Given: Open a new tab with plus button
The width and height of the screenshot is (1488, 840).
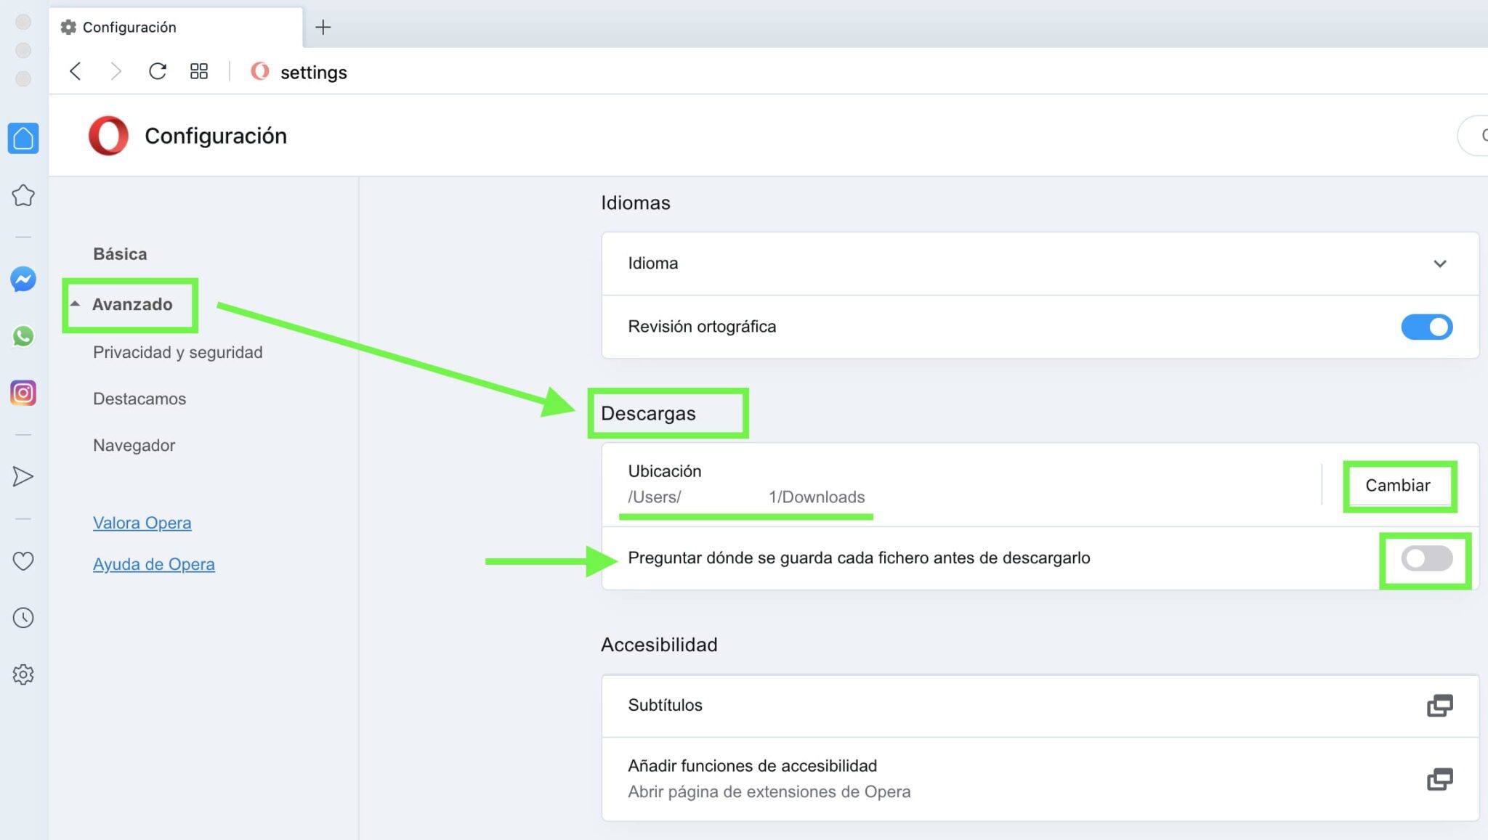Looking at the screenshot, I should [323, 28].
